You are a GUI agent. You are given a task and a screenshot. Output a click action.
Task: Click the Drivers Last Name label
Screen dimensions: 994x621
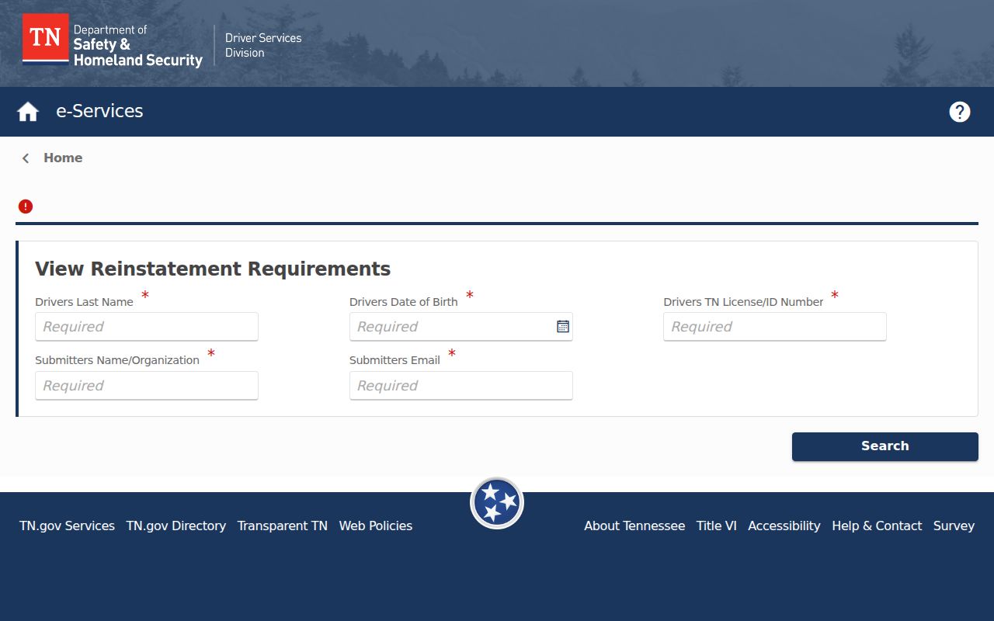coord(84,302)
